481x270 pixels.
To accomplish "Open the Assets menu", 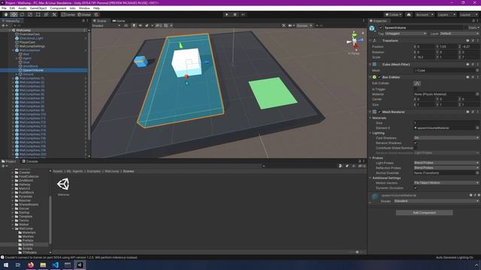I will [x=22, y=8].
